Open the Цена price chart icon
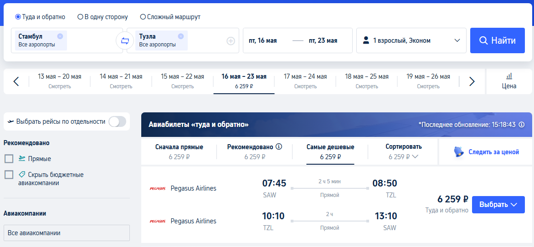 (509, 81)
